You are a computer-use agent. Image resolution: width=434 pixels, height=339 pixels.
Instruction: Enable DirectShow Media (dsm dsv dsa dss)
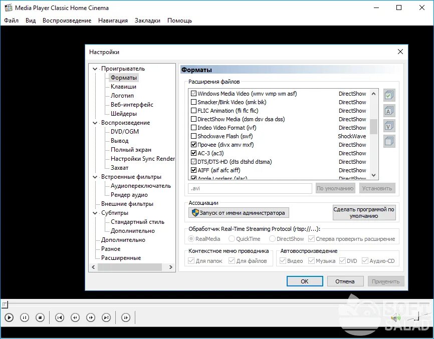[x=194, y=119]
